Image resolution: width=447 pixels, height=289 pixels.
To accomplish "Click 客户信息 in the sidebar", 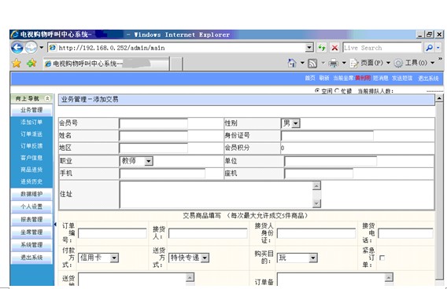I will point(31,158).
